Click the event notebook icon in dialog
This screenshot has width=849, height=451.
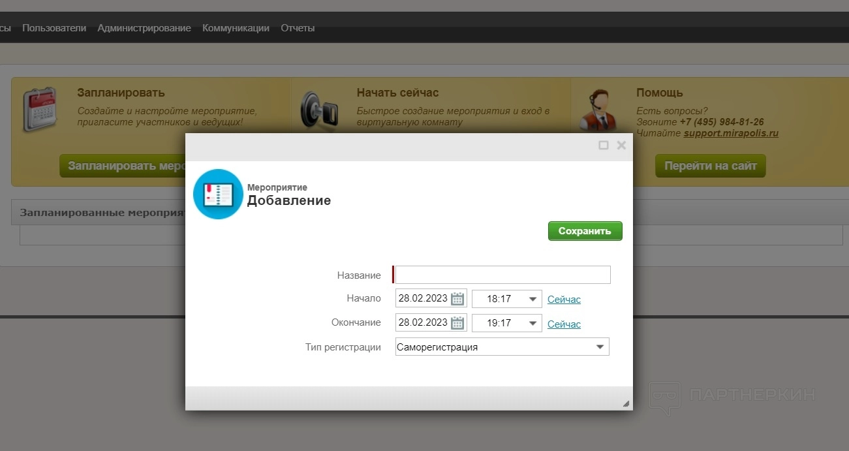[218, 194]
